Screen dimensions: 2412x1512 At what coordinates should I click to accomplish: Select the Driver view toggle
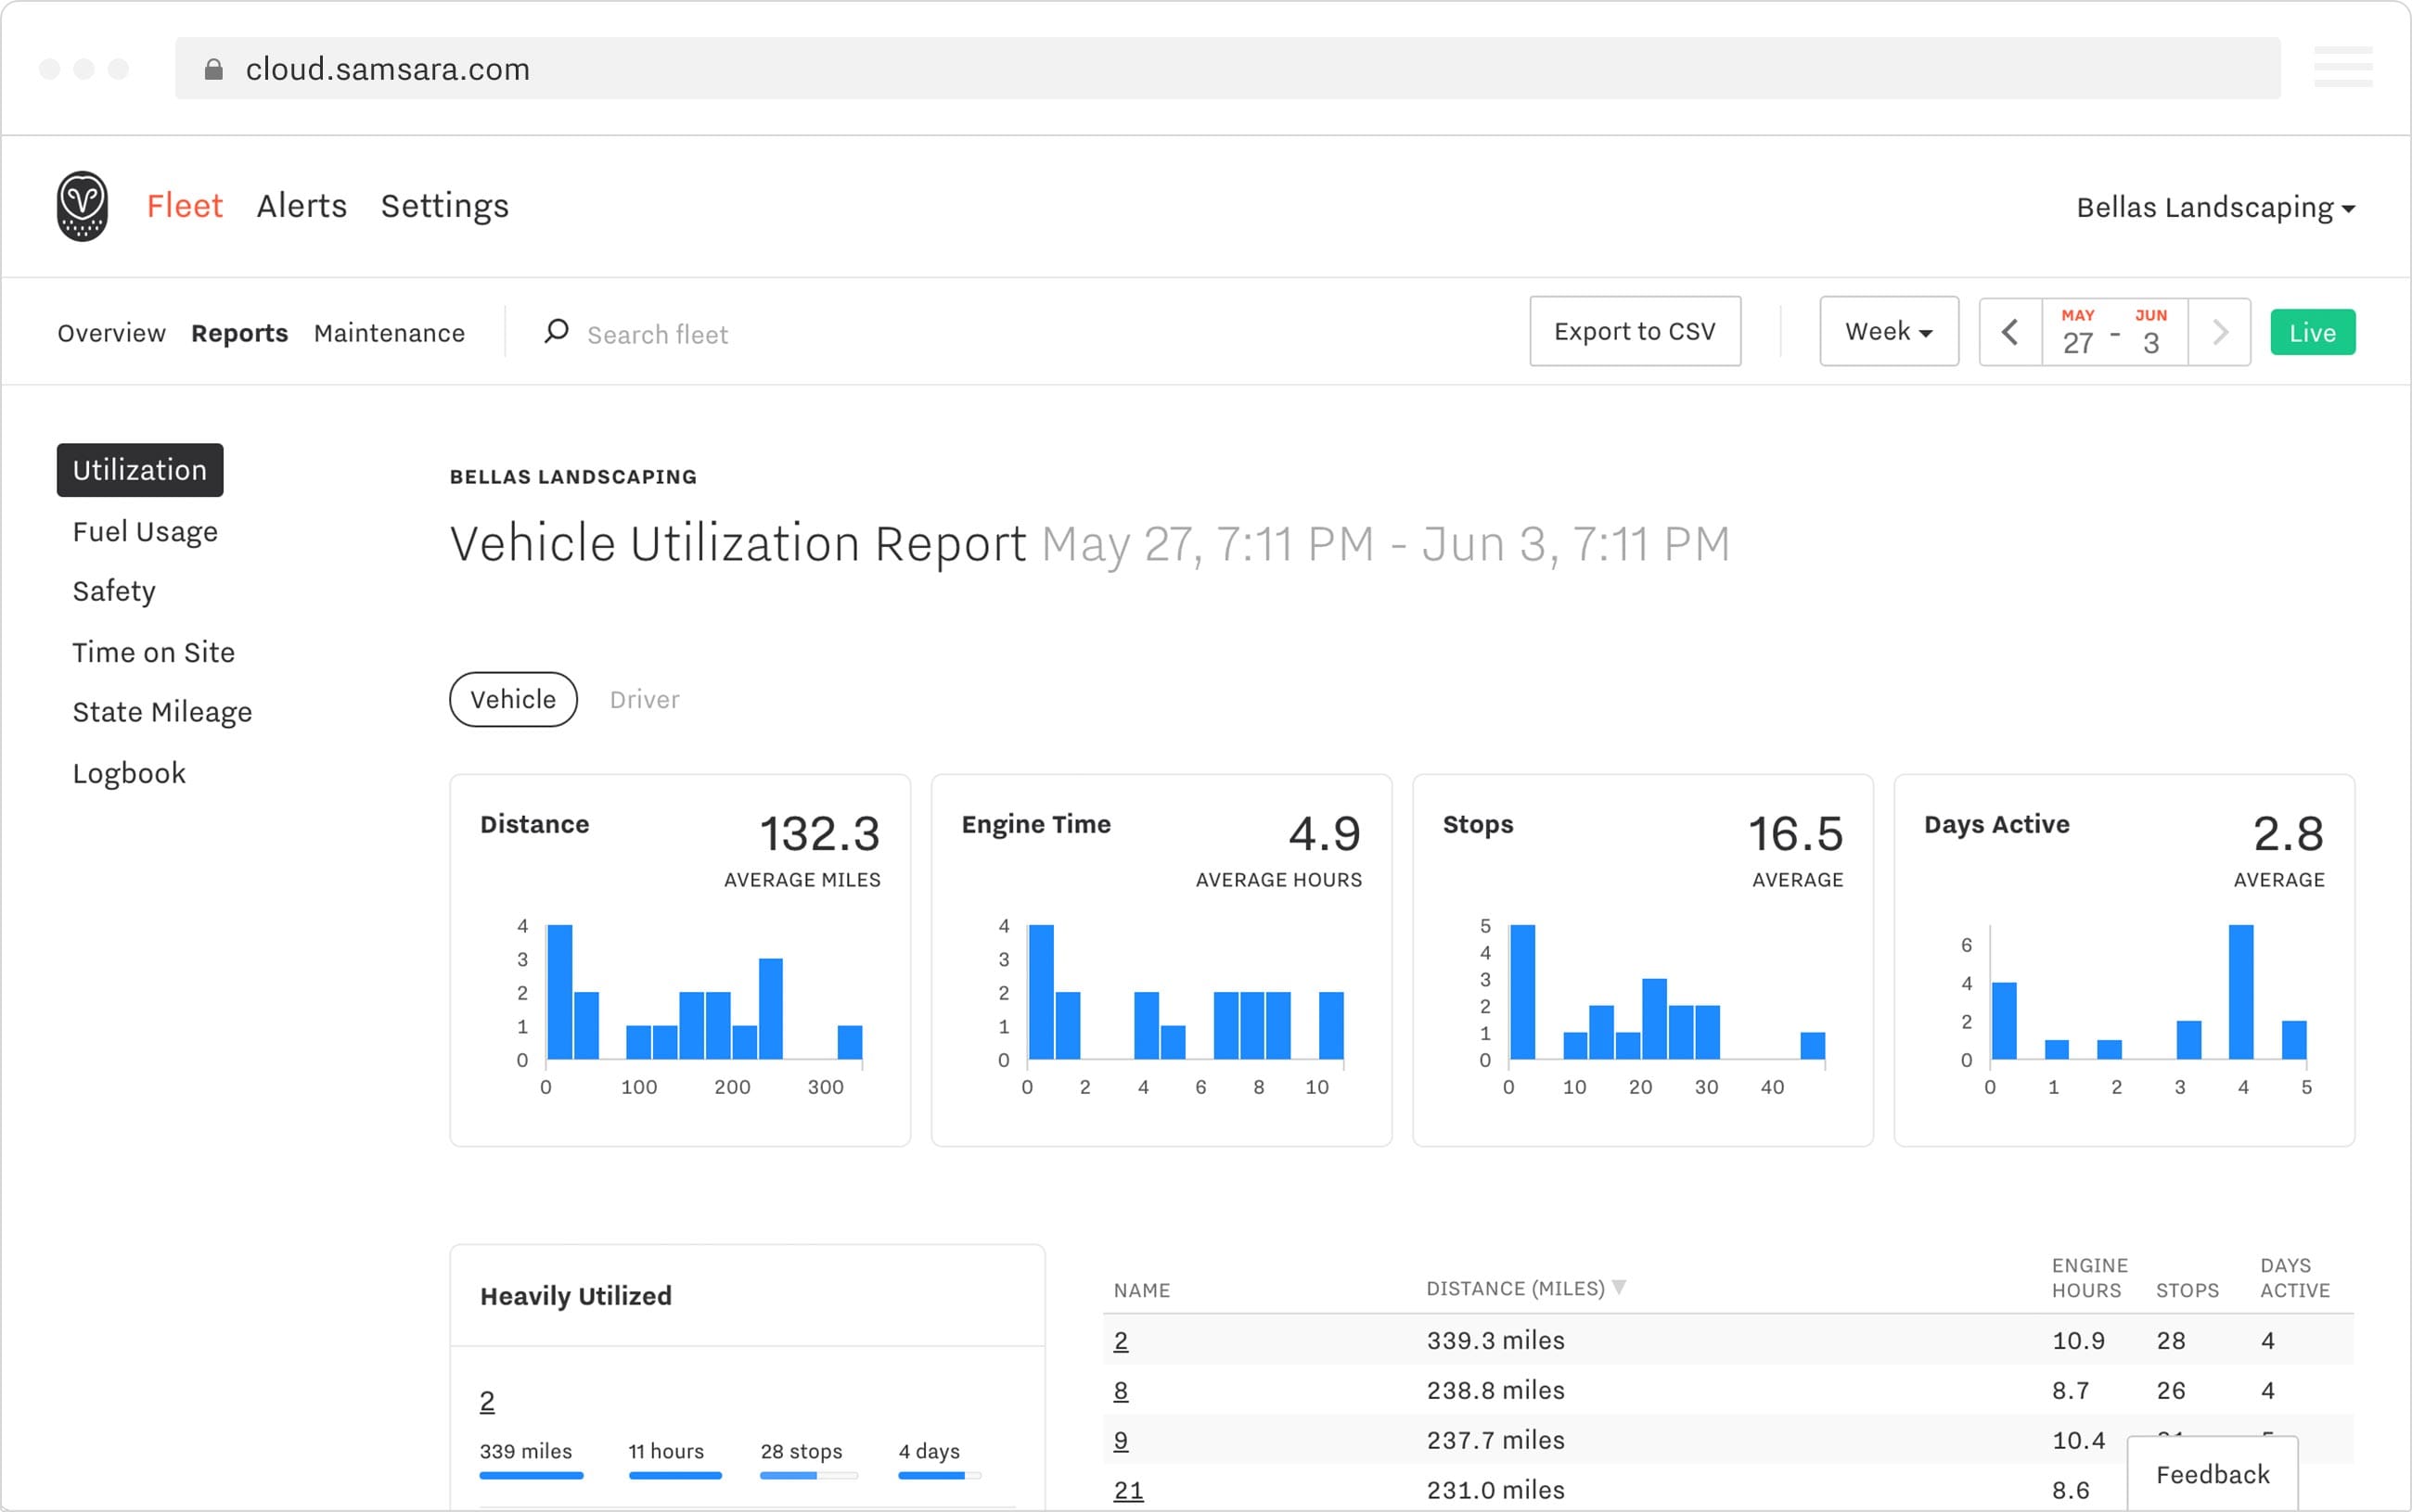(x=644, y=699)
